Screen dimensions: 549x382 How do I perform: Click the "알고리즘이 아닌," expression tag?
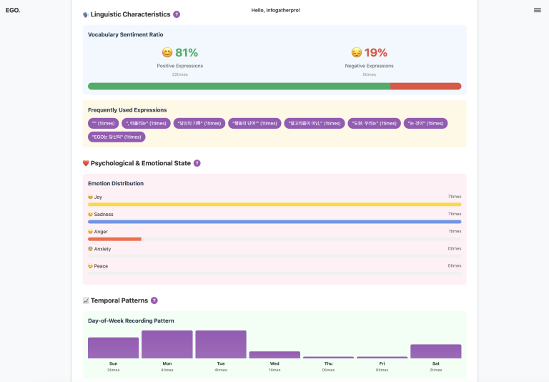click(x=314, y=123)
